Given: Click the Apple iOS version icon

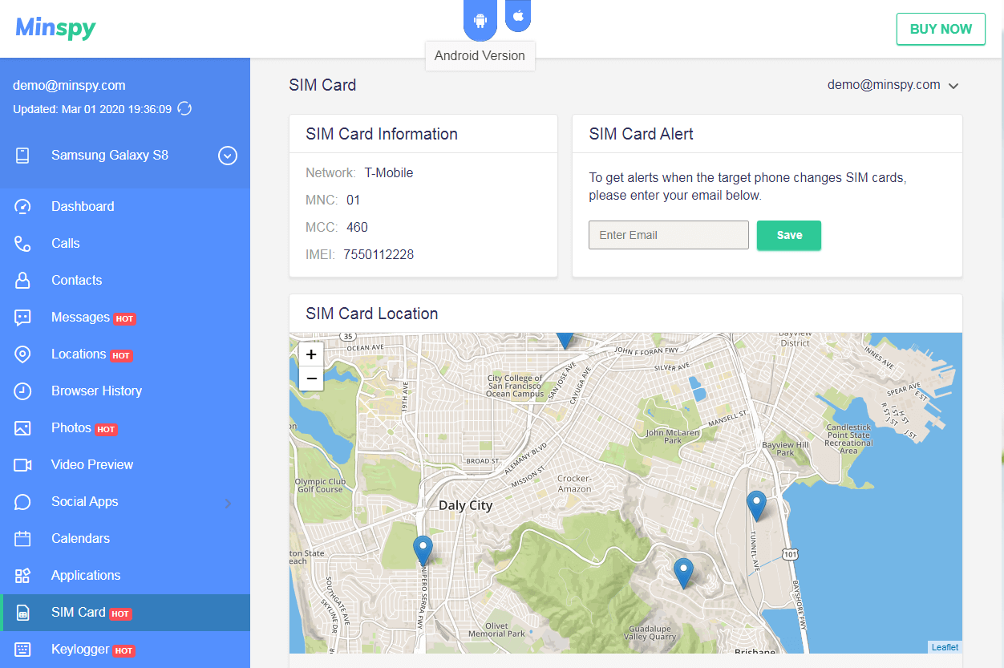Looking at the screenshot, I should 518,15.
